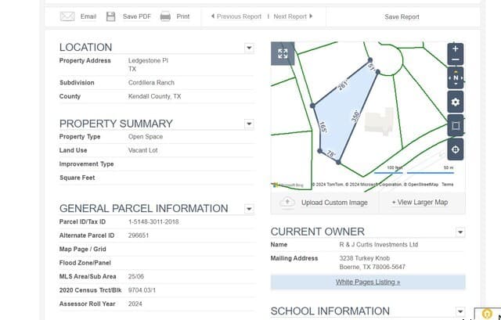501x320 pixels.
Task: Click Upload Custom Image
Action: tap(334, 203)
